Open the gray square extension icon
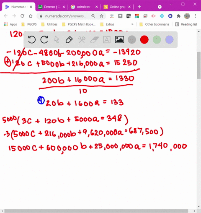 [120, 16]
